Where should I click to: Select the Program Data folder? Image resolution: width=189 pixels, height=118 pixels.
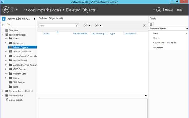coord(19,74)
